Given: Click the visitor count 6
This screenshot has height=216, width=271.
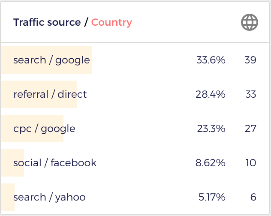Looking at the screenshot, I should coord(253,197).
